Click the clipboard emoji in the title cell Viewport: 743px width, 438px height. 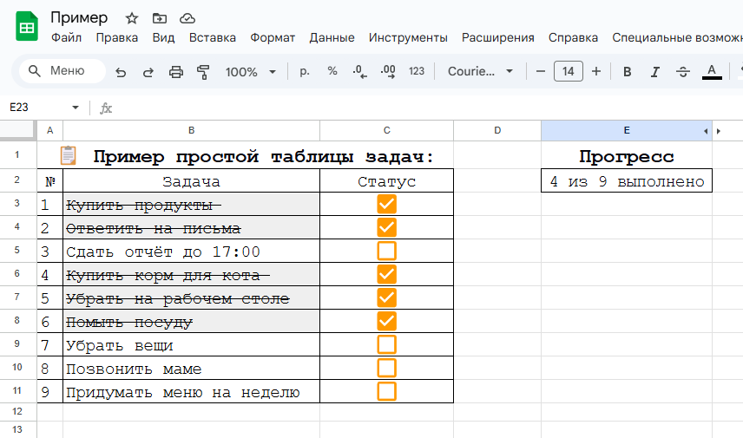[x=68, y=155]
